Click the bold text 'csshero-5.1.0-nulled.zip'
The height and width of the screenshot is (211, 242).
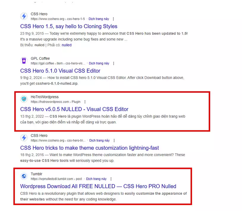[57, 84]
